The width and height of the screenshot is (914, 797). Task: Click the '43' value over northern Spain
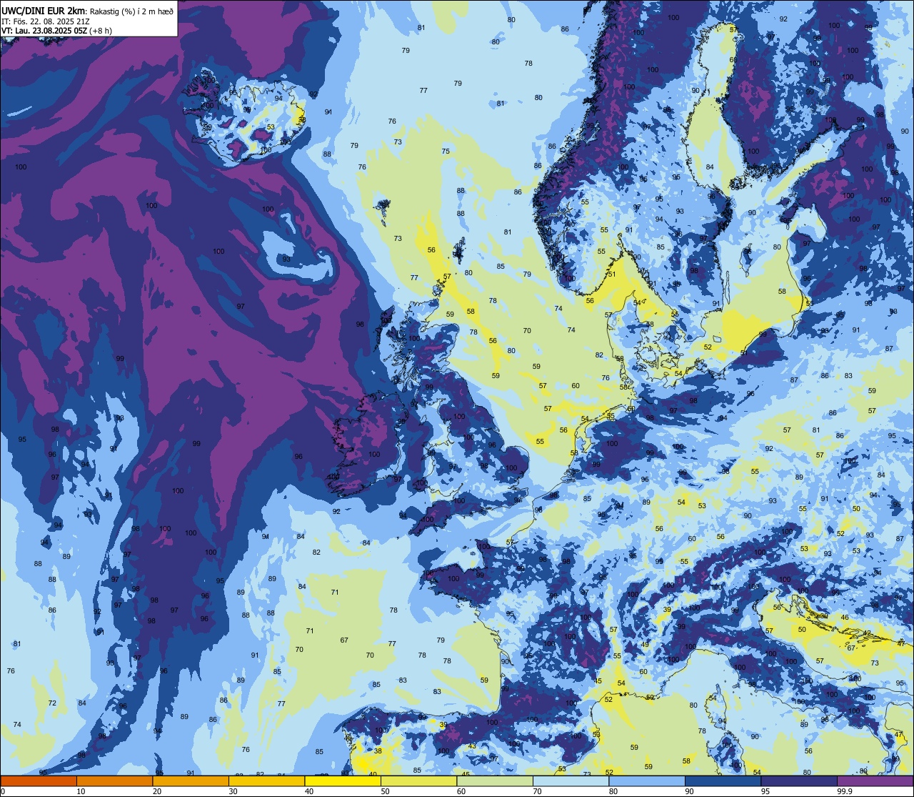pos(472,746)
